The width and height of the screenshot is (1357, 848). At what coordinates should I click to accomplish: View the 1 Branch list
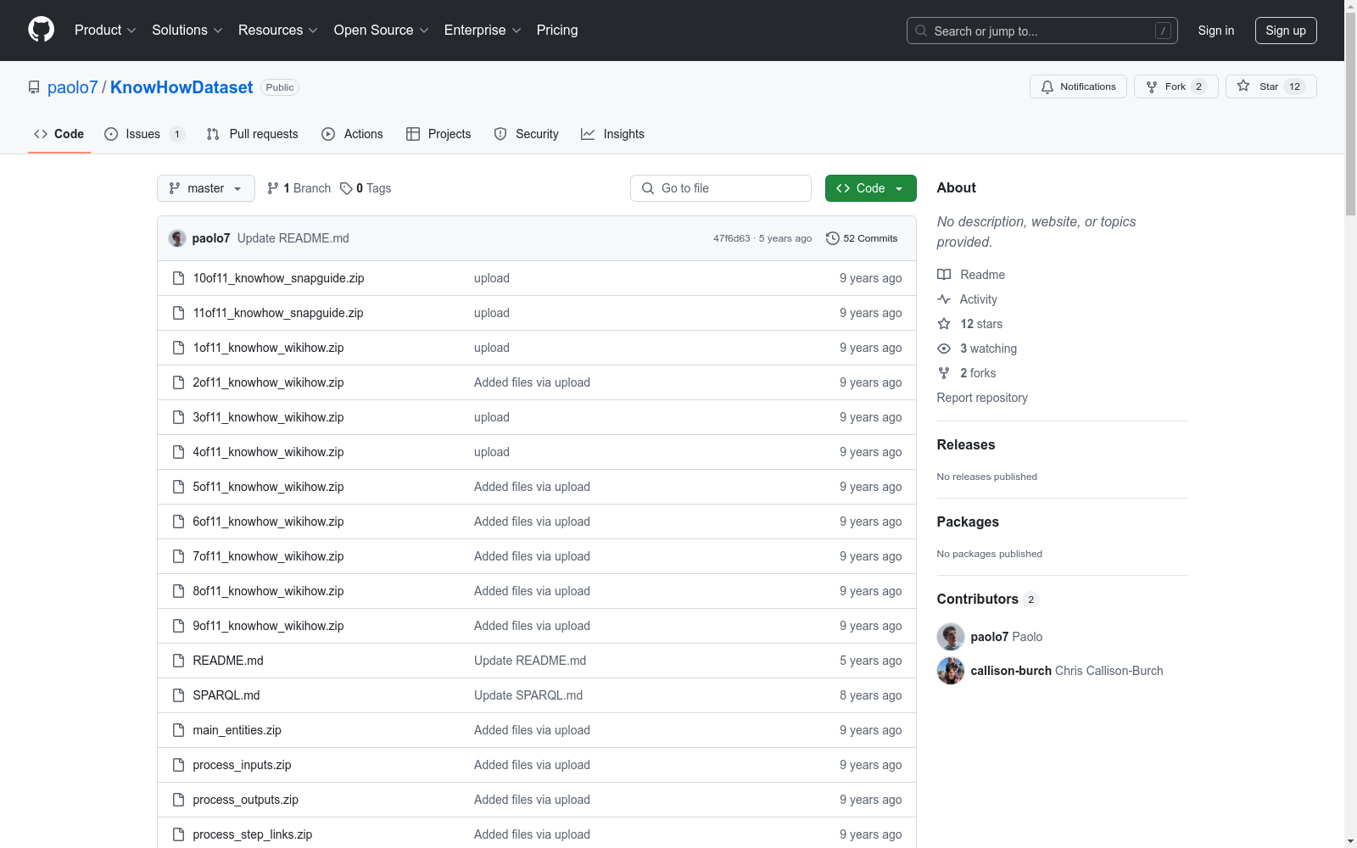click(299, 188)
